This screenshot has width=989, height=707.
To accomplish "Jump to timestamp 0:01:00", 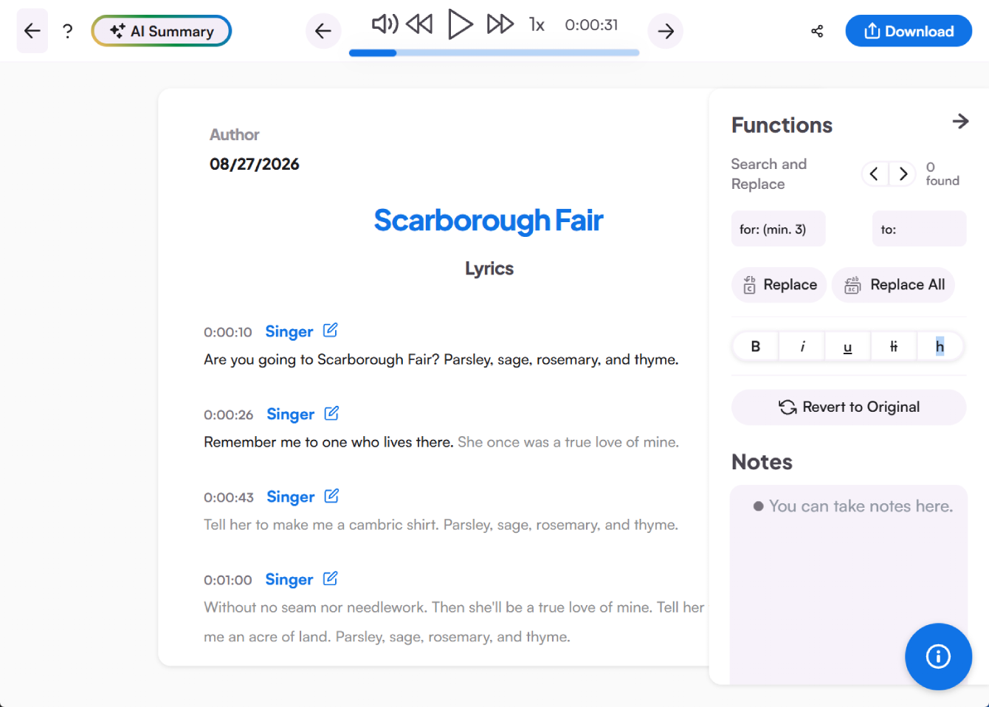I will 228,580.
